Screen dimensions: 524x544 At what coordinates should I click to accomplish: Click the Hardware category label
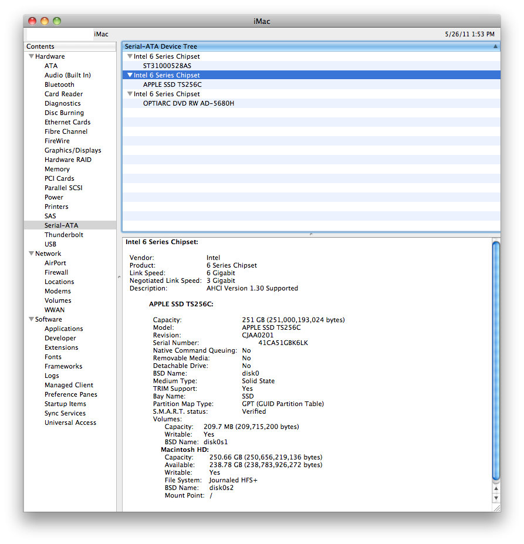[50, 56]
